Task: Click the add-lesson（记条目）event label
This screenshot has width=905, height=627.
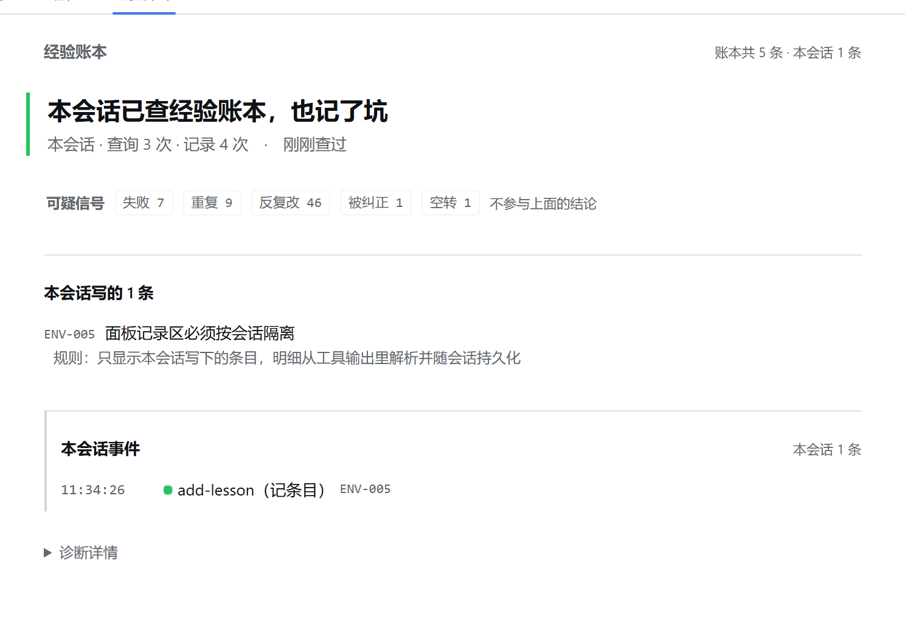Action: coord(252,490)
